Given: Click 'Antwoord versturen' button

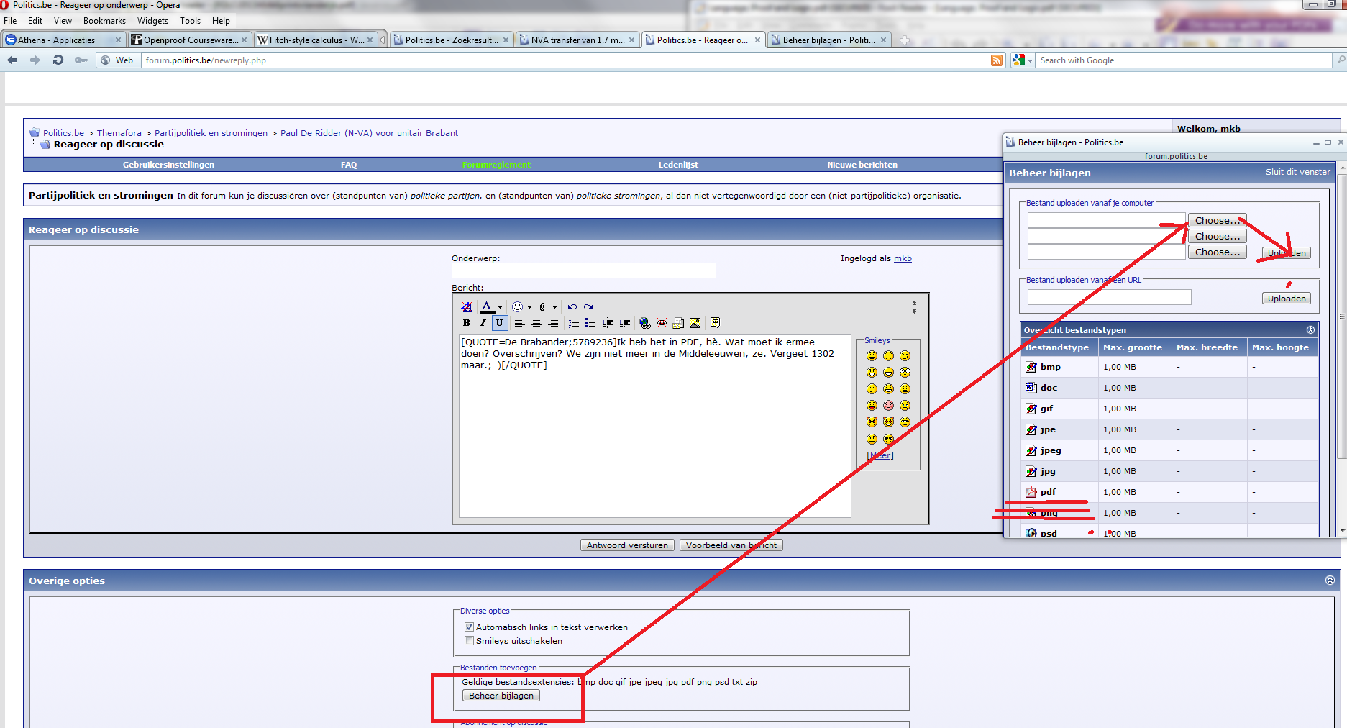Looking at the screenshot, I should 627,545.
